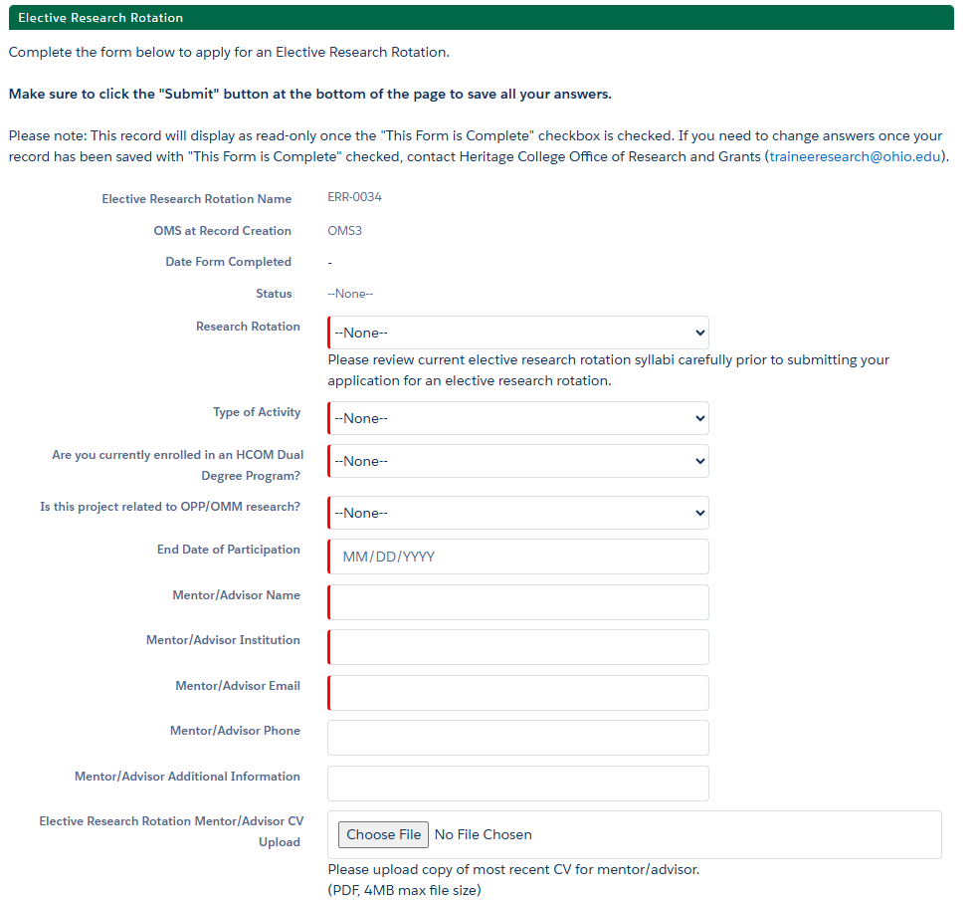This screenshot has width=977, height=900.
Task: Click the Mentor/Advisor Phone field
Action: pyautogui.click(x=517, y=738)
